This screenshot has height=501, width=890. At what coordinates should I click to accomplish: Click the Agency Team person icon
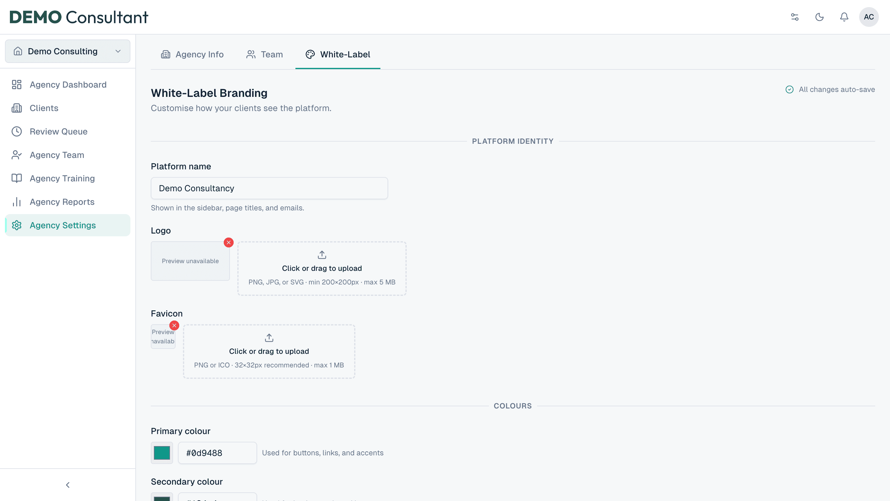pyautogui.click(x=17, y=155)
